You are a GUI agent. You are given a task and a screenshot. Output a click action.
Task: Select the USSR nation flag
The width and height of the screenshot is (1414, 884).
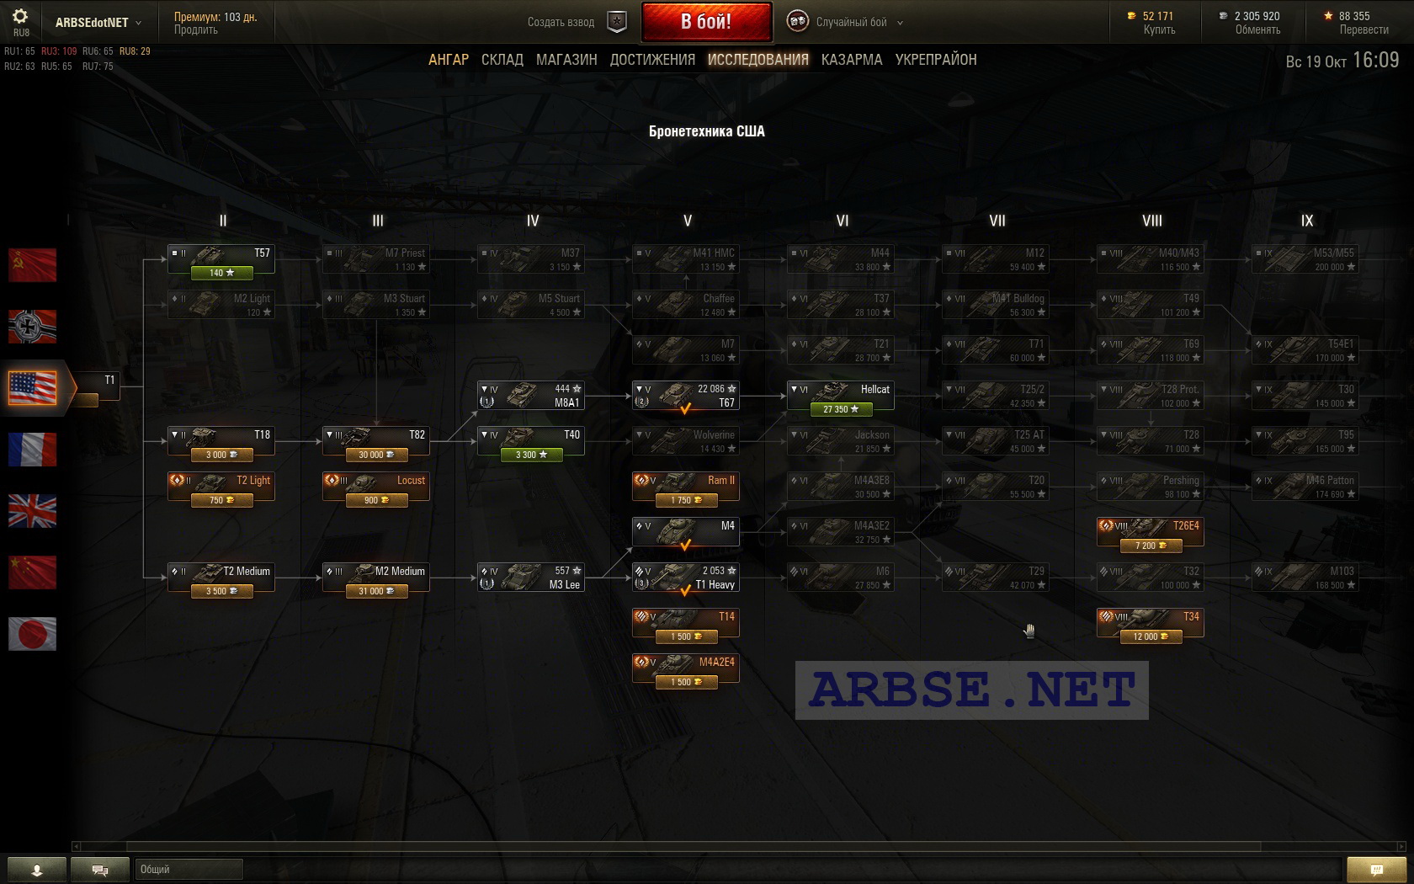click(x=32, y=265)
